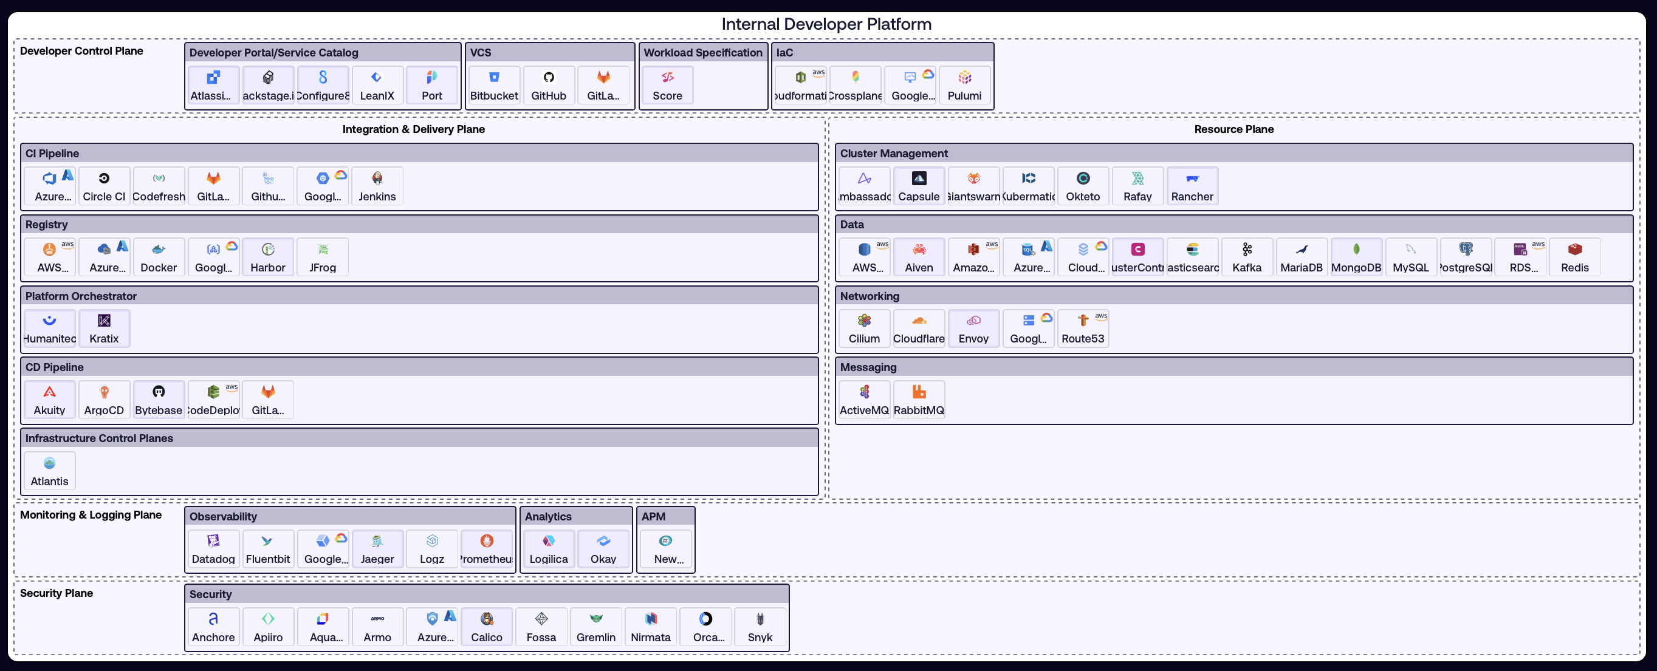Screen dimensions: 1657x671
Task: Open the Score tile in Workload Specification
Action: click(x=667, y=85)
